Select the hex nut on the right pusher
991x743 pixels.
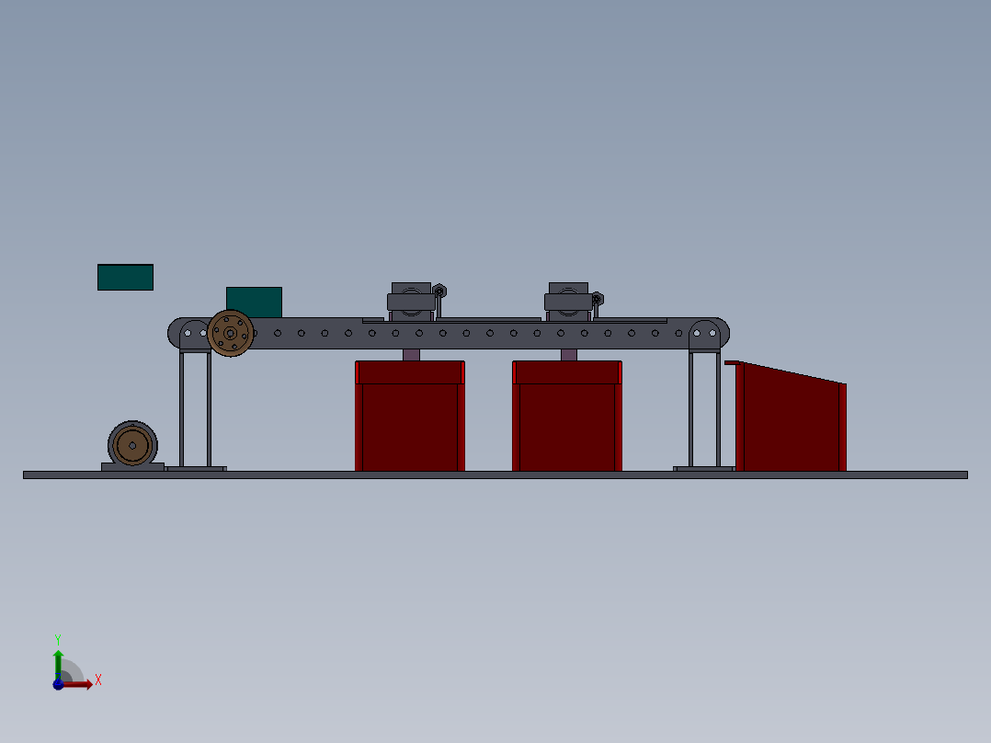click(x=598, y=299)
